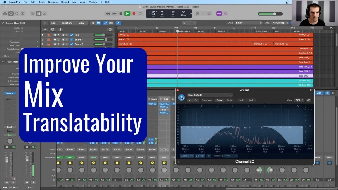This screenshot has height=190, width=338.
Task: Go to next preset arrow in Channel EQ
Action: click(196, 100)
